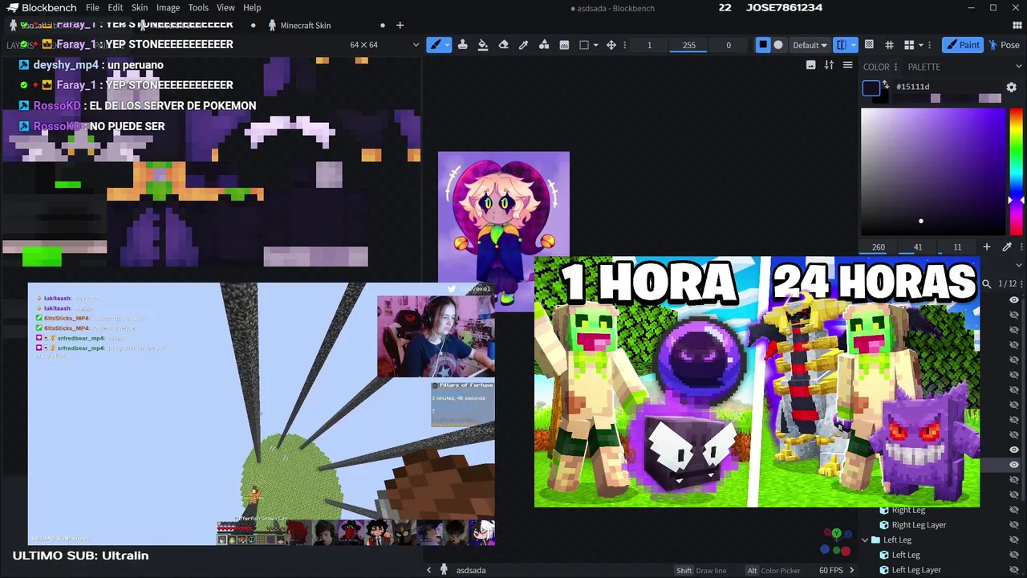Click the current color swatch
The width and height of the screenshot is (1027, 578).
[x=871, y=88]
